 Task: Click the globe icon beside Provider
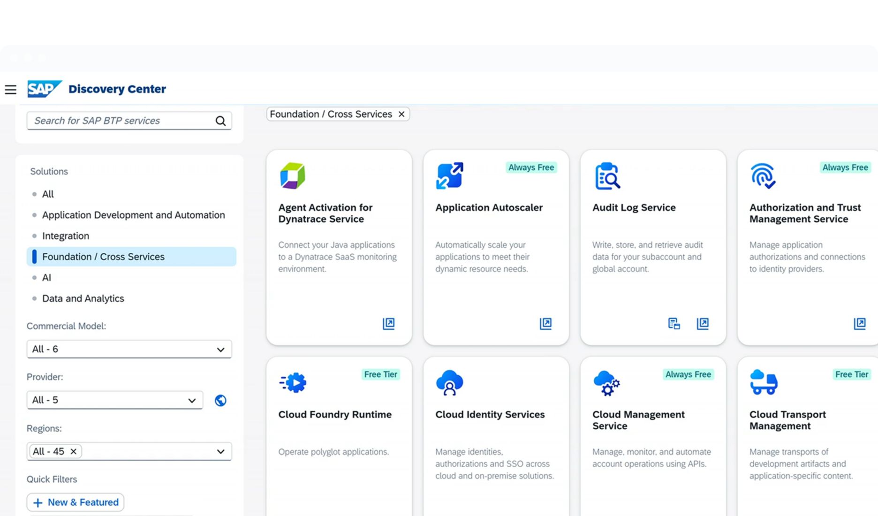[x=220, y=401]
